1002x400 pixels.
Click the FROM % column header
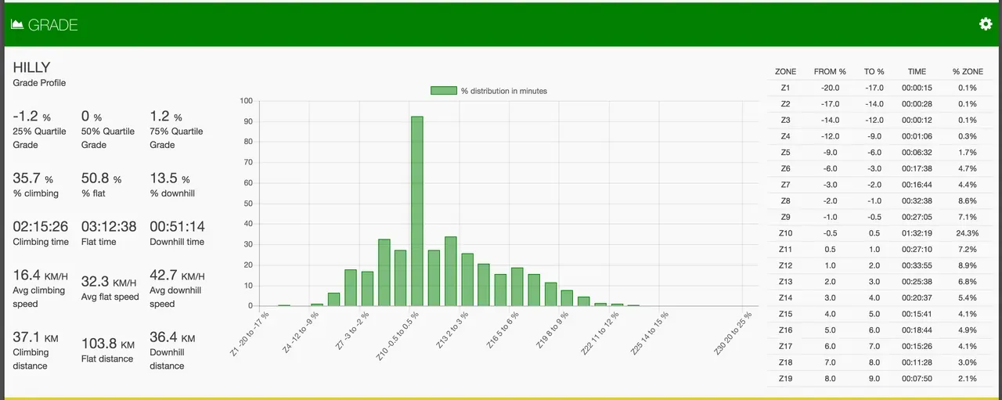pyautogui.click(x=830, y=71)
